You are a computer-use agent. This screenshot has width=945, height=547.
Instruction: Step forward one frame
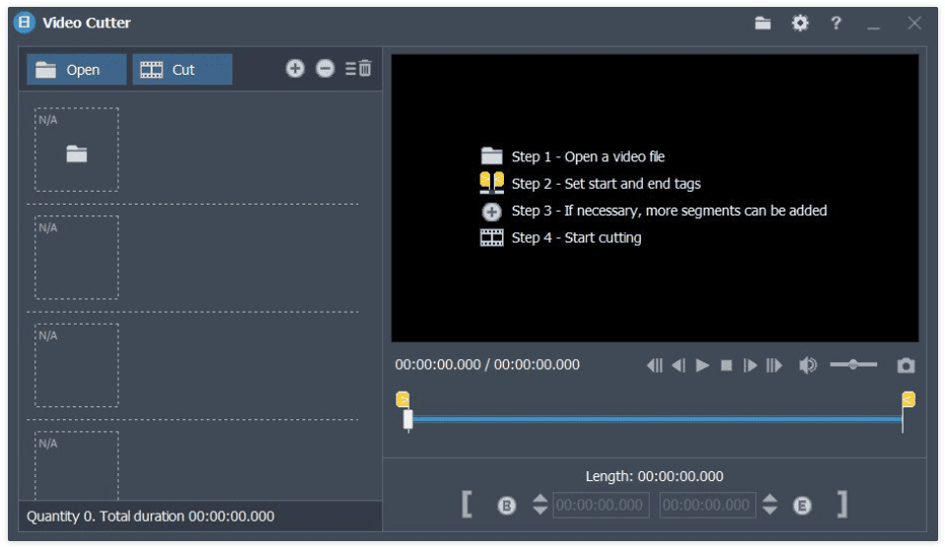(750, 366)
